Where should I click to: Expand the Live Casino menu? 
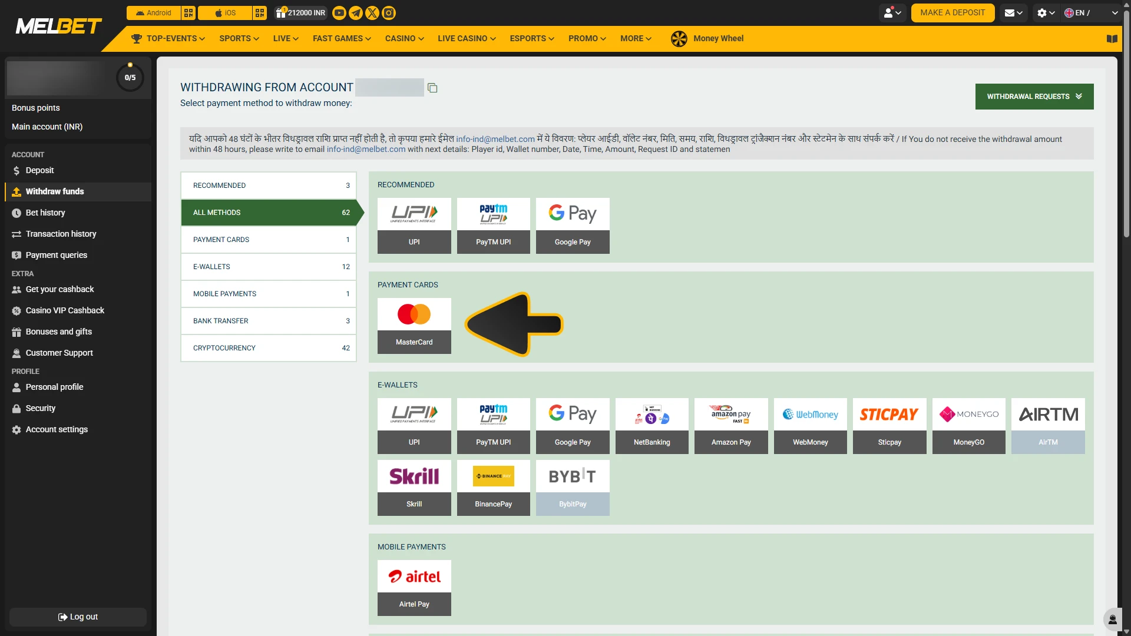point(467,39)
